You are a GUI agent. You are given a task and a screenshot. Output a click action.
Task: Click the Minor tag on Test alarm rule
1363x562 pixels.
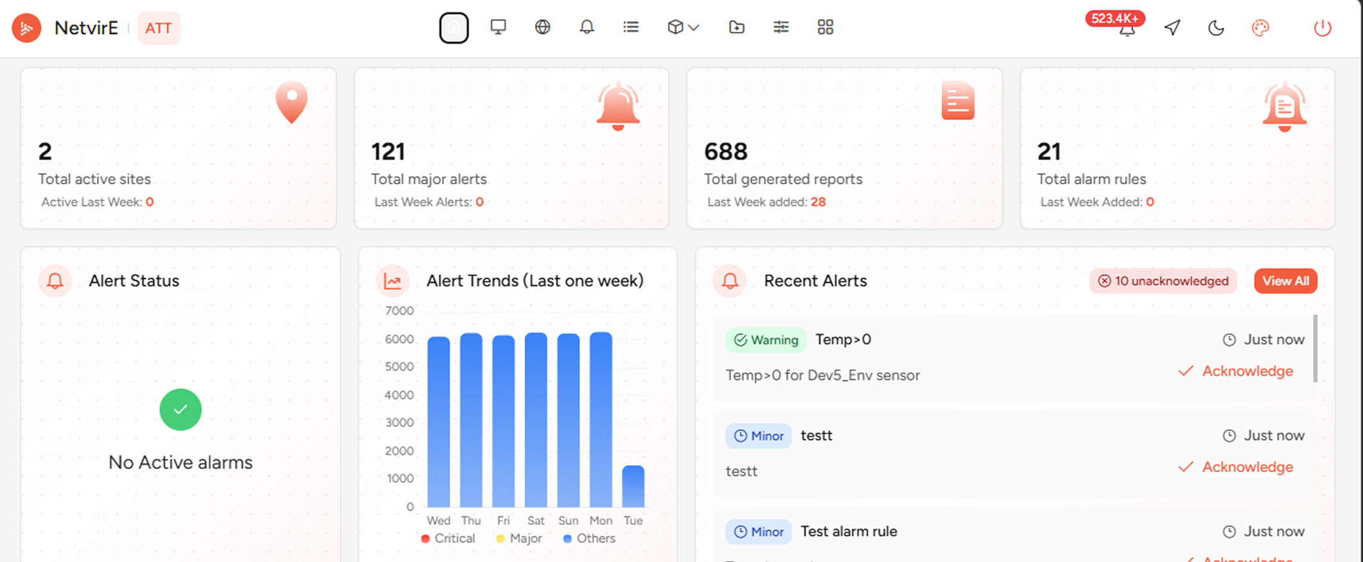coord(759,532)
